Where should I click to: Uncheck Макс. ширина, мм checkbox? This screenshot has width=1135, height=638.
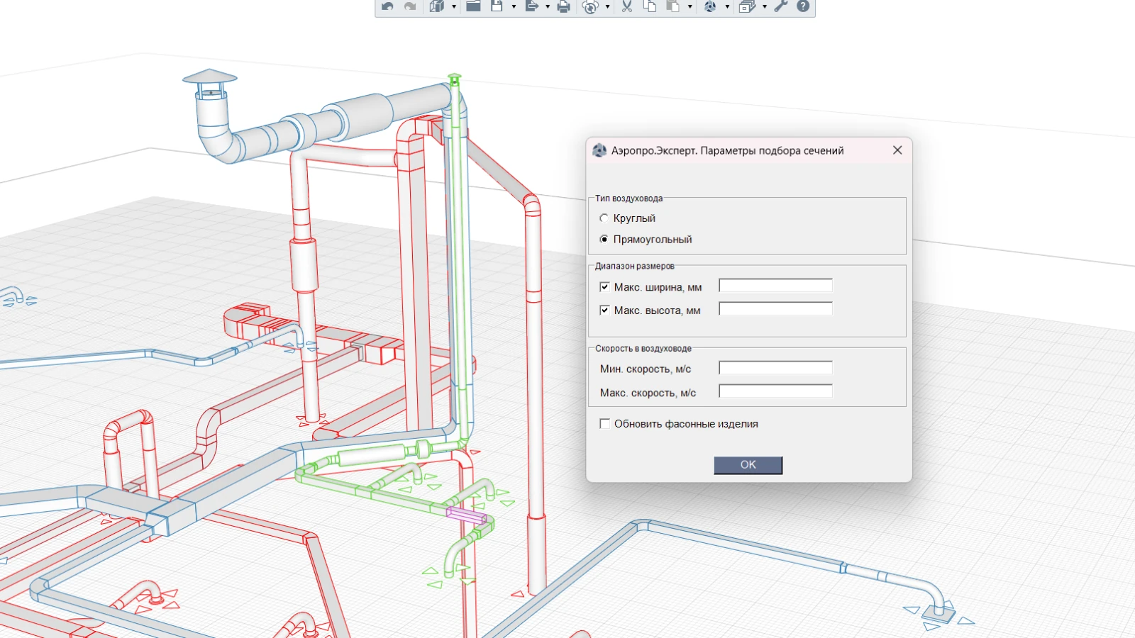click(605, 287)
